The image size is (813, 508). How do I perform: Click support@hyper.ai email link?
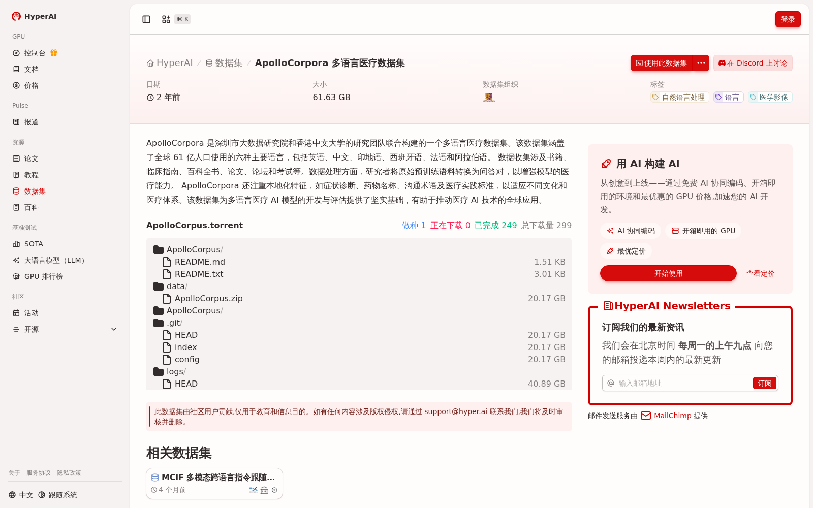(456, 411)
